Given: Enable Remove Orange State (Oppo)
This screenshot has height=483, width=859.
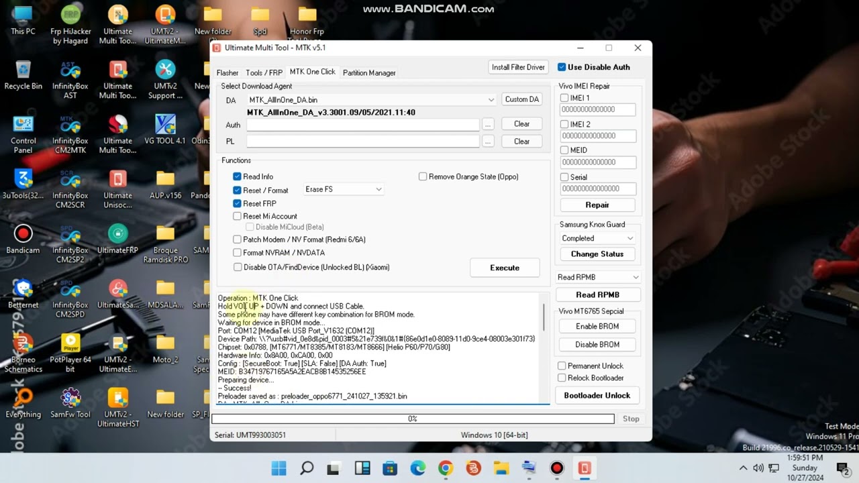Looking at the screenshot, I should coord(423,176).
